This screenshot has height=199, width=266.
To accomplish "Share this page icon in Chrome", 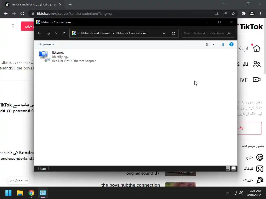I will [225, 13].
